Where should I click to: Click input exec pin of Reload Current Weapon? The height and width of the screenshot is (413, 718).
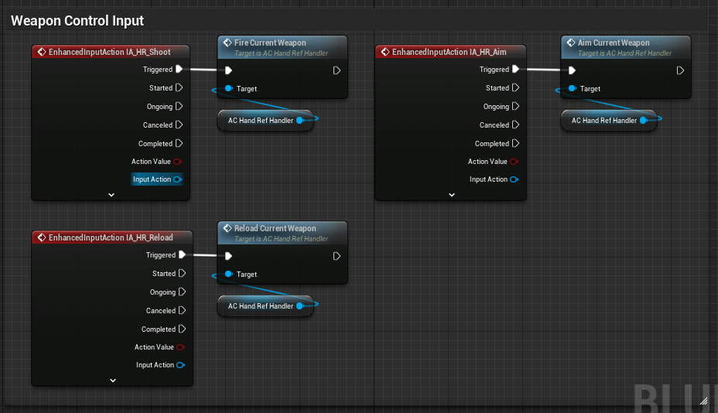tap(228, 256)
